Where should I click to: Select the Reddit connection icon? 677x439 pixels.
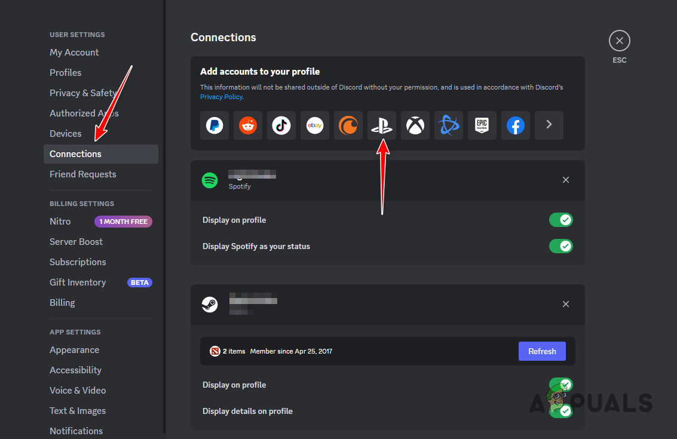click(x=247, y=125)
